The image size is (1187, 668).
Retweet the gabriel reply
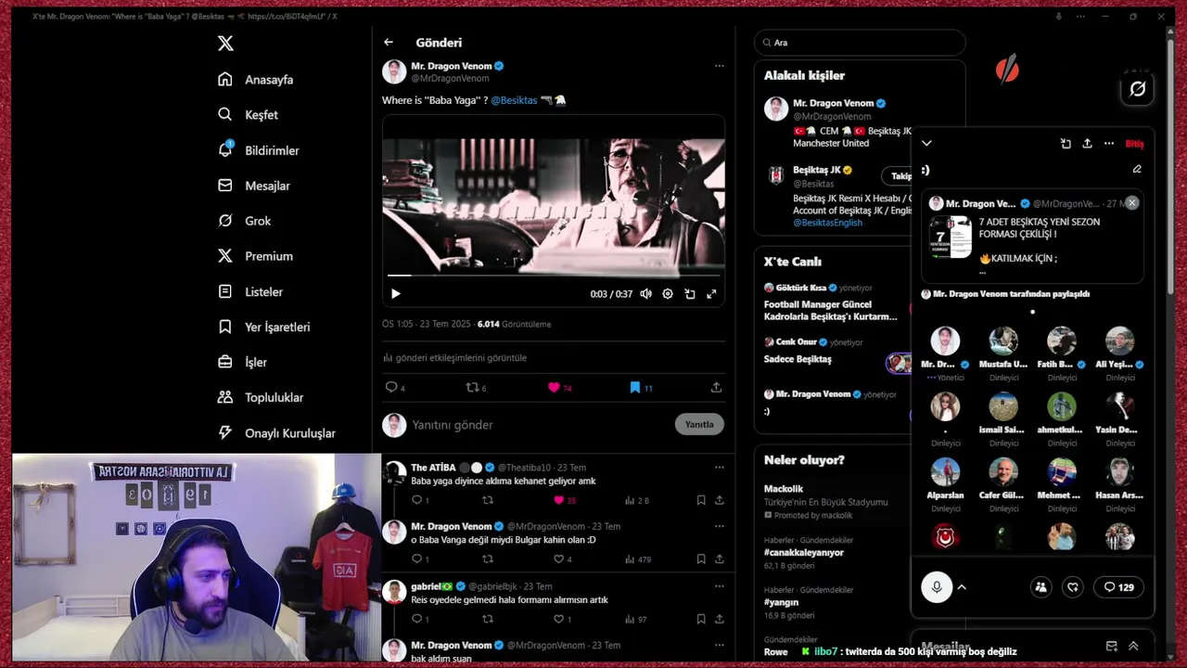[488, 619]
